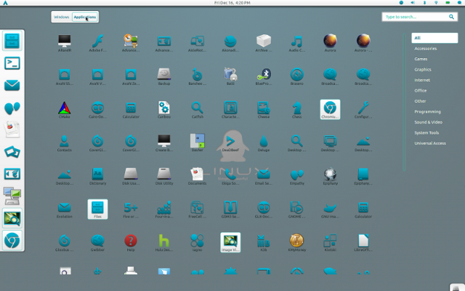Screen dimensions: 465x291
Task: Open Configuration wrench icon
Action: point(363,110)
